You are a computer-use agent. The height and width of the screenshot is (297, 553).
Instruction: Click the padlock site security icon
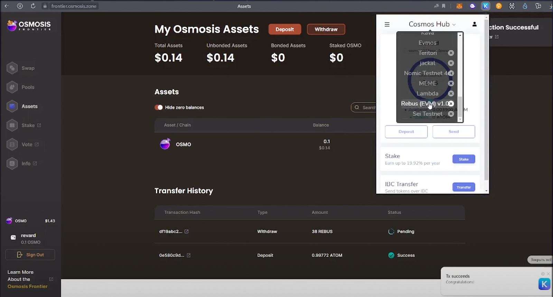coord(45,6)
